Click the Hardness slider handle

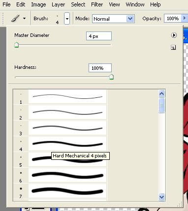[x=111, y=77]
